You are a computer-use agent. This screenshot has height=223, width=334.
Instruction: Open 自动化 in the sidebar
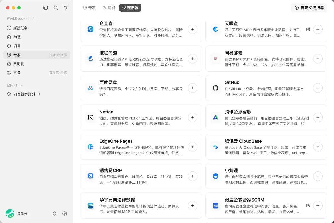pyautogui.click(x=37, y=64)
